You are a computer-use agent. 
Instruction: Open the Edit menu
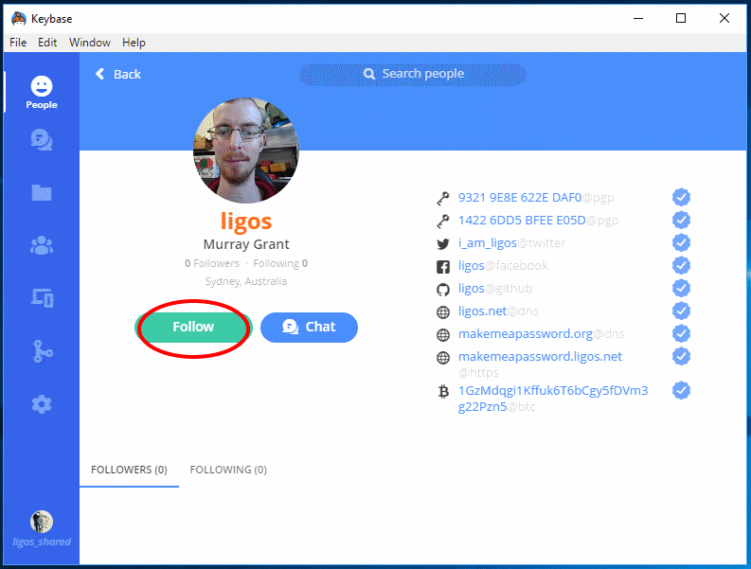click(47, 43)
